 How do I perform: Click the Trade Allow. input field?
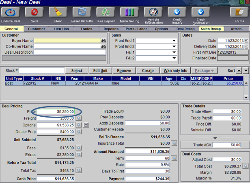tap(227, 111)
